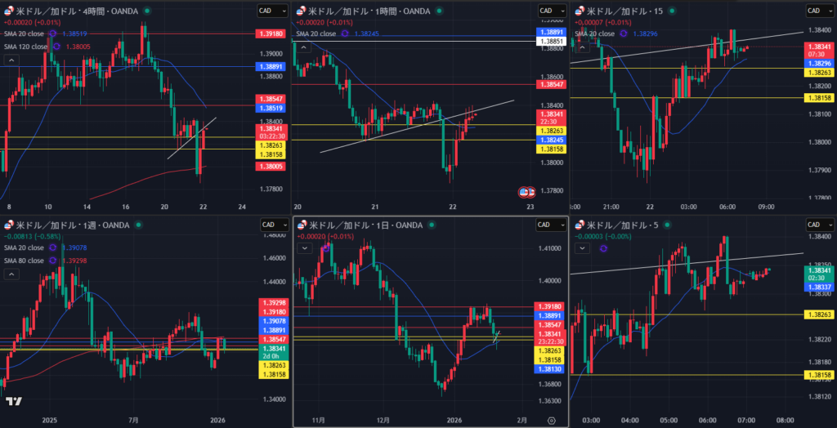Image resolution: width=837 pixels, height=428 pixels.
Task: Click the currency pair flag icon on 5-minute chart
Action: click(x=580, y=225)
